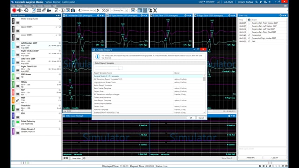Expand the Upper SSEPs group arrow
Image resolution: width=299 pixels, height=168 pixels.
tap(57, 27)
